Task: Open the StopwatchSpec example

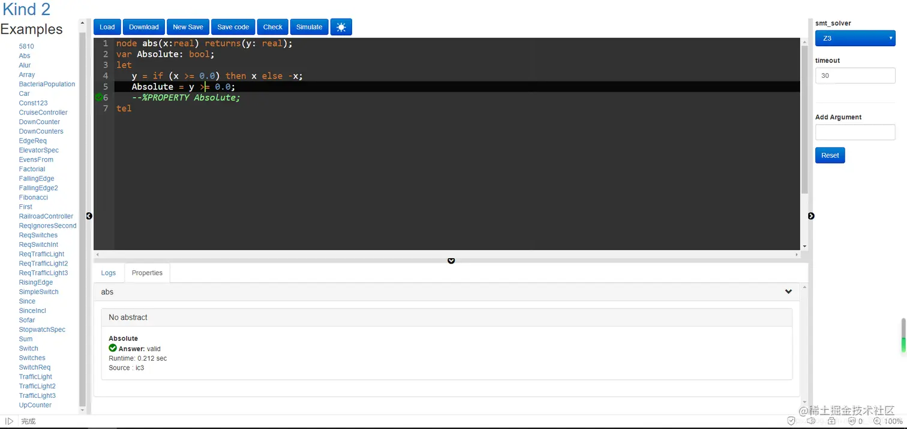Action: (x=42, y=330)
